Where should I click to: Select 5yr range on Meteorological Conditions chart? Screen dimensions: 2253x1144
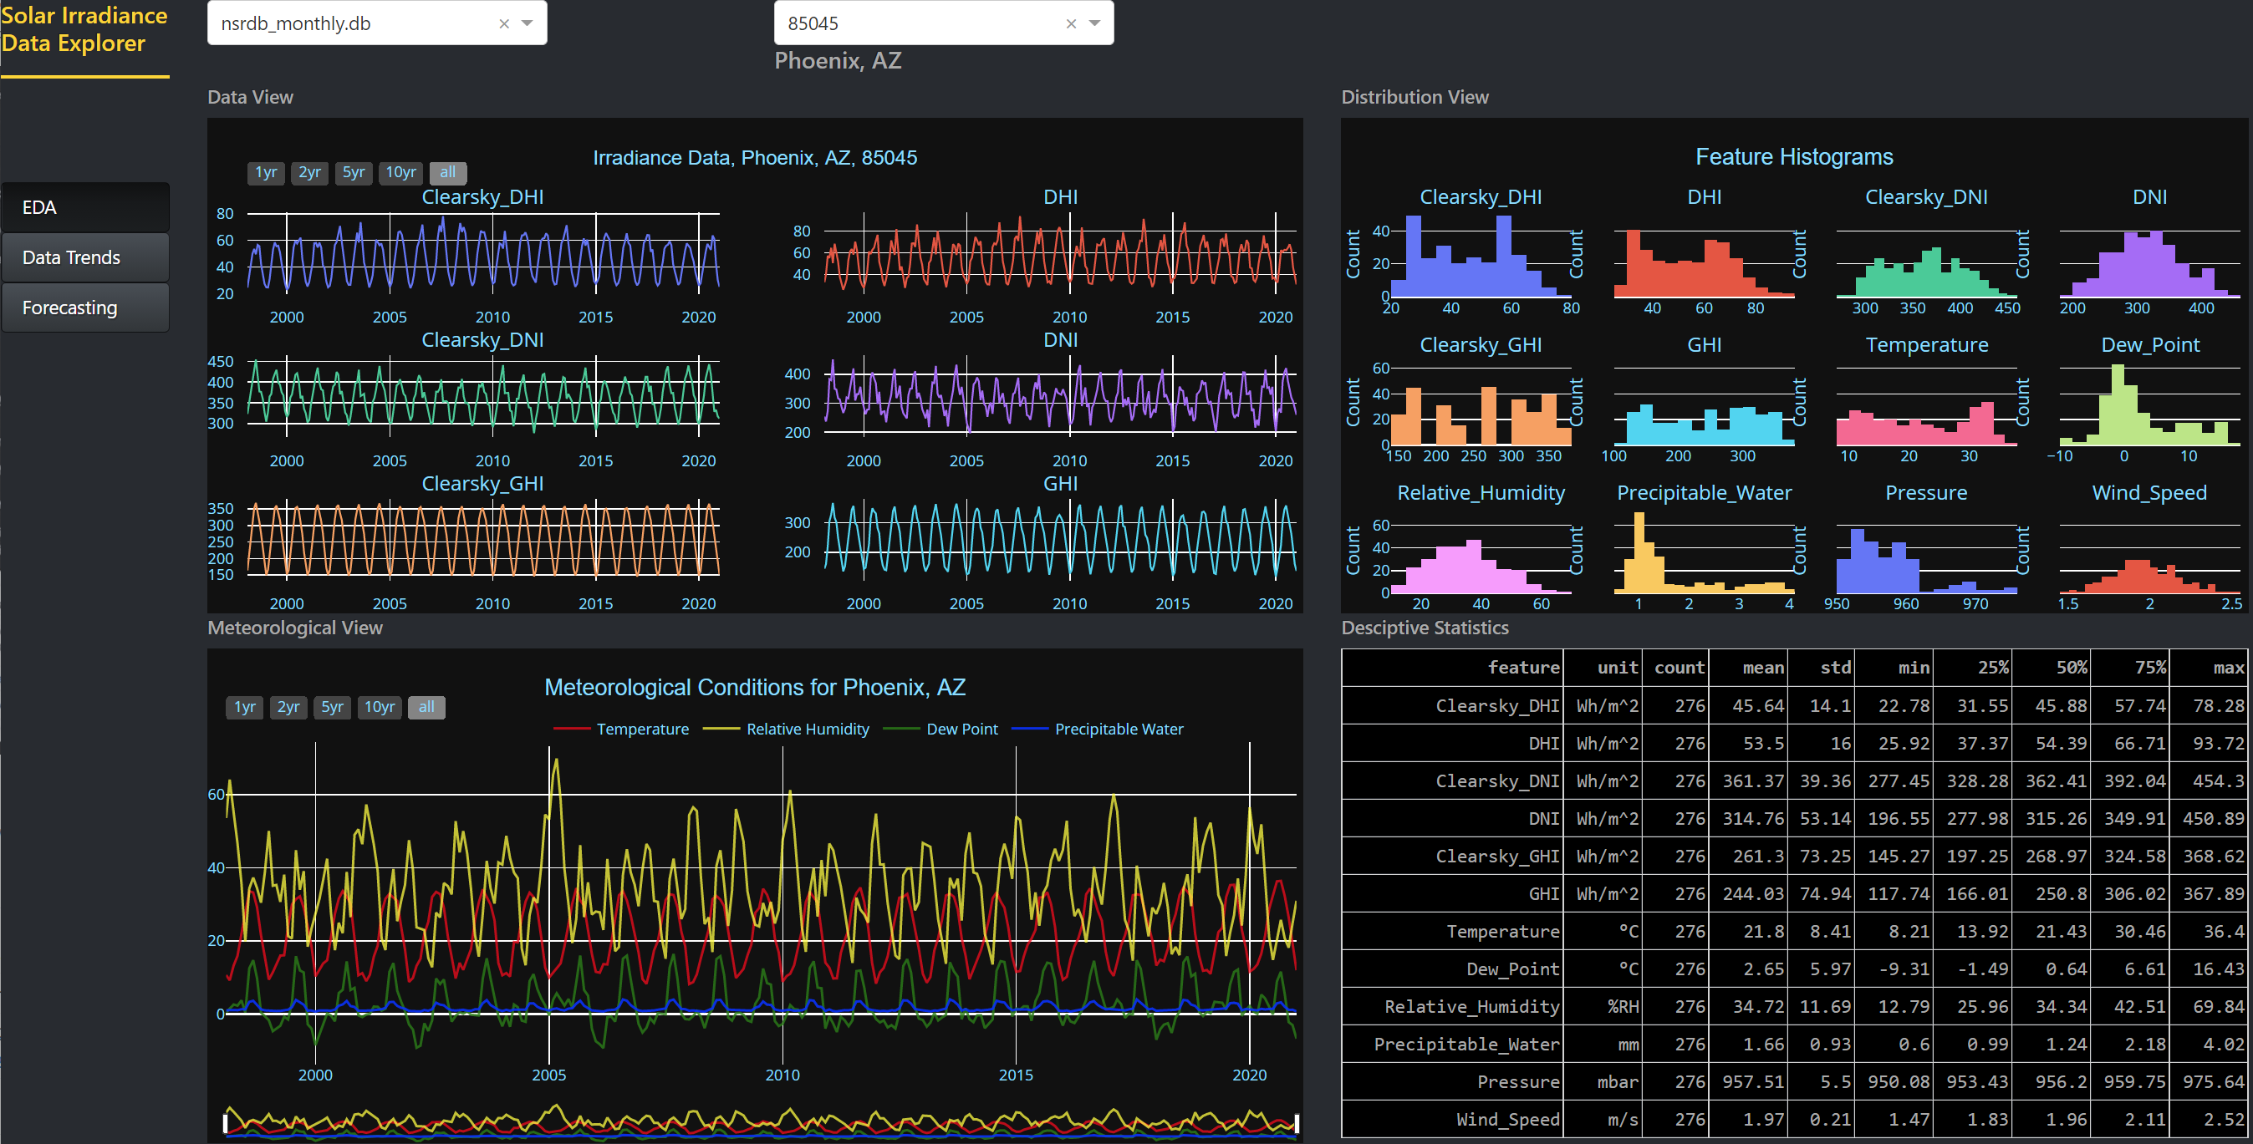point(333,706)
